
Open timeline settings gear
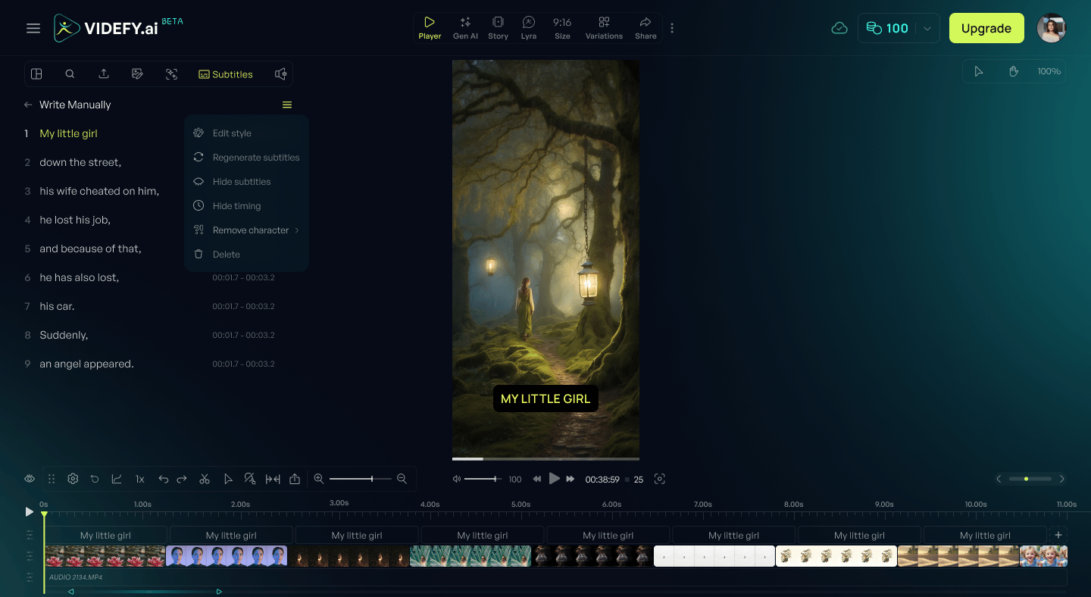point(73,479)
